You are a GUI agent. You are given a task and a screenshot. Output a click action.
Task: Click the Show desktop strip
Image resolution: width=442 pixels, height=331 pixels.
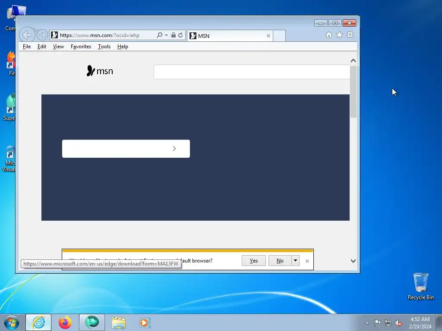tap(439, 322)
